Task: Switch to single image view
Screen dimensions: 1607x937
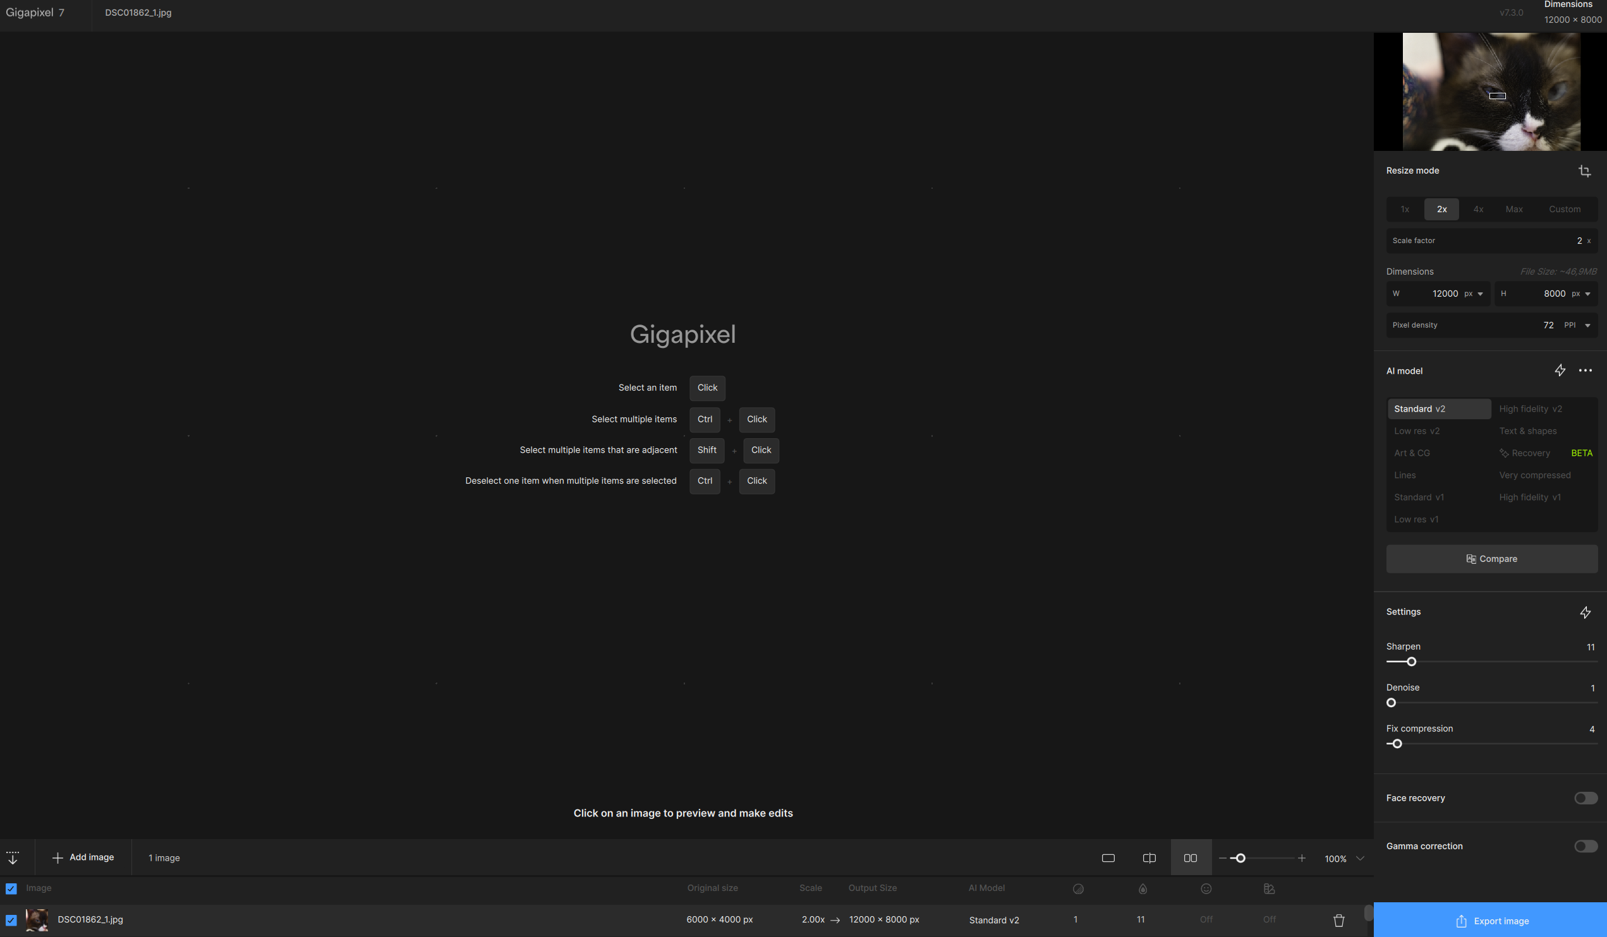Action: 1108,858
